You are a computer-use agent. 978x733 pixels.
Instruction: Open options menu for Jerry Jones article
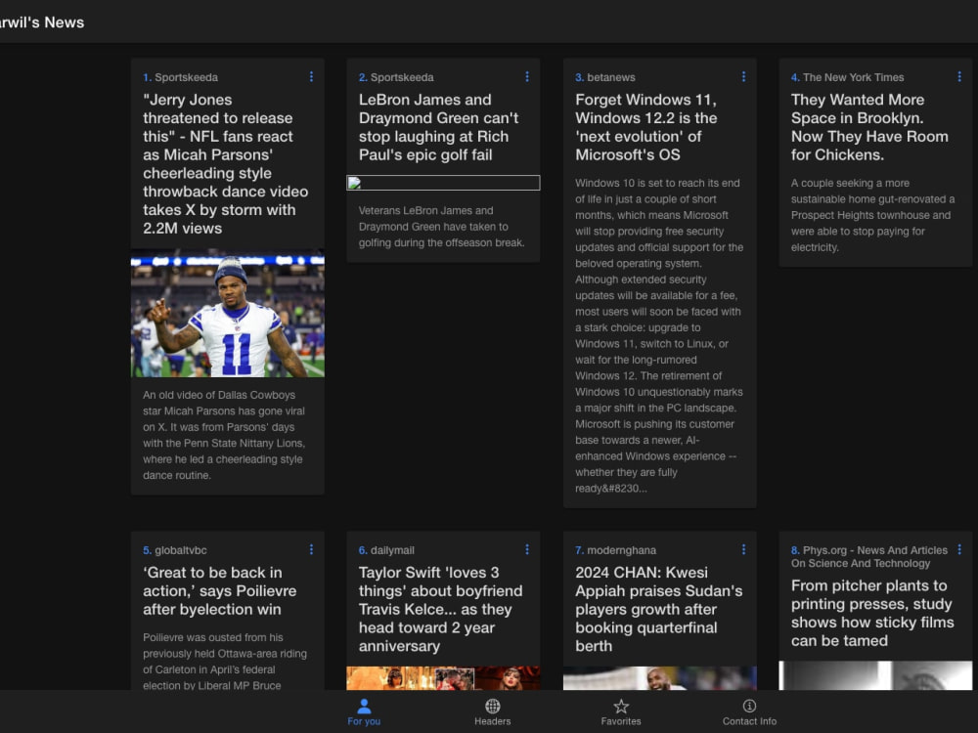click(311, 76)
